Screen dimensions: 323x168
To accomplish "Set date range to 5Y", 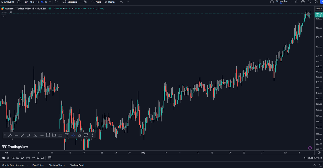I will [x=38, y=158].
